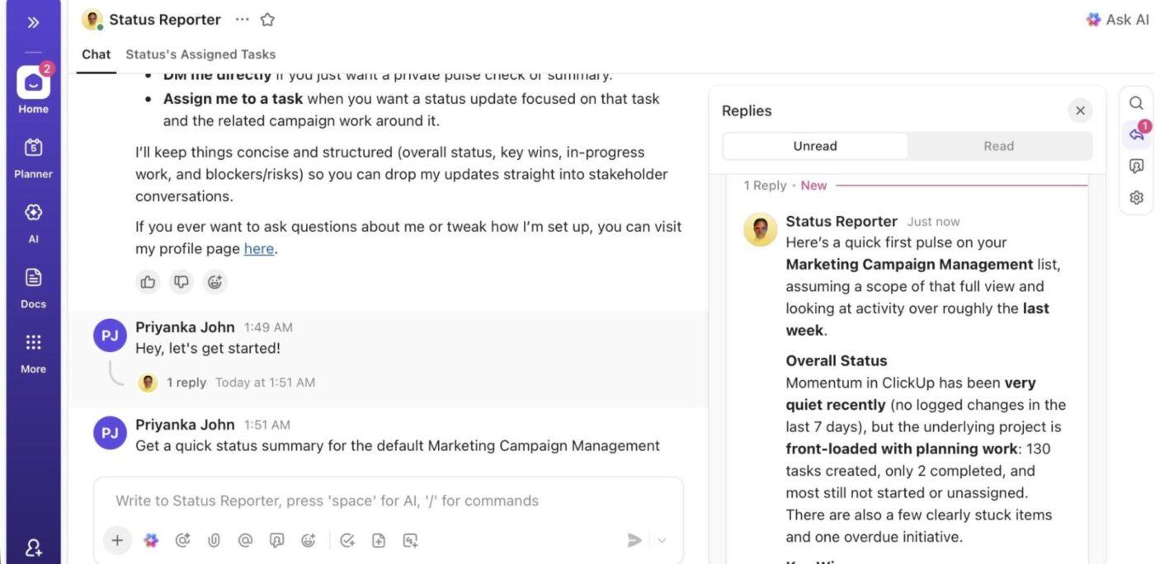Screen dimensions: 1155x564
Task: Open Docs from the left sidebar
Action: pyautogui.click(x=33, y=286)
